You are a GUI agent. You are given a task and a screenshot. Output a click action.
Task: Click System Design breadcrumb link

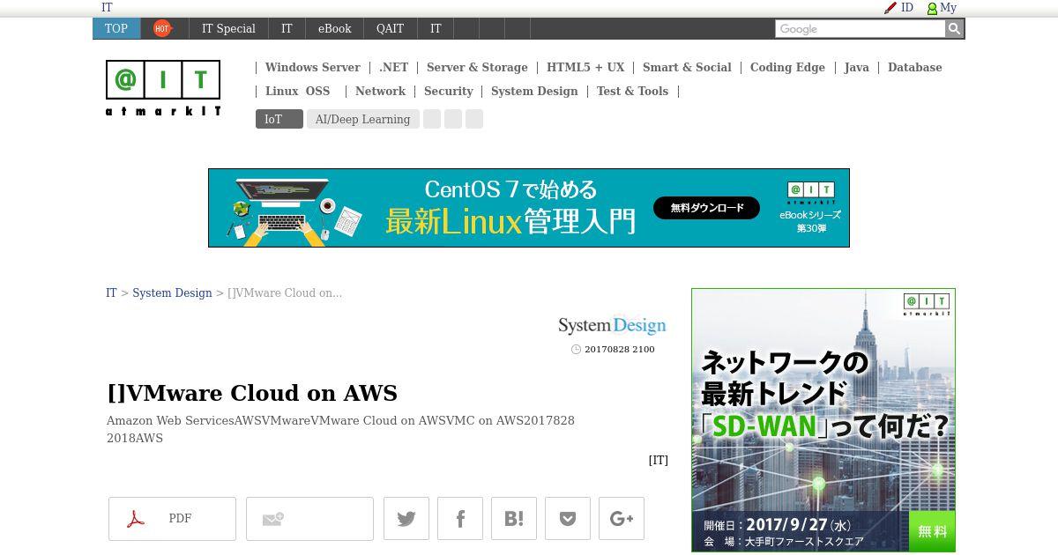[172, 292]
